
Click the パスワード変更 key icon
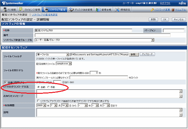[152, 10]
